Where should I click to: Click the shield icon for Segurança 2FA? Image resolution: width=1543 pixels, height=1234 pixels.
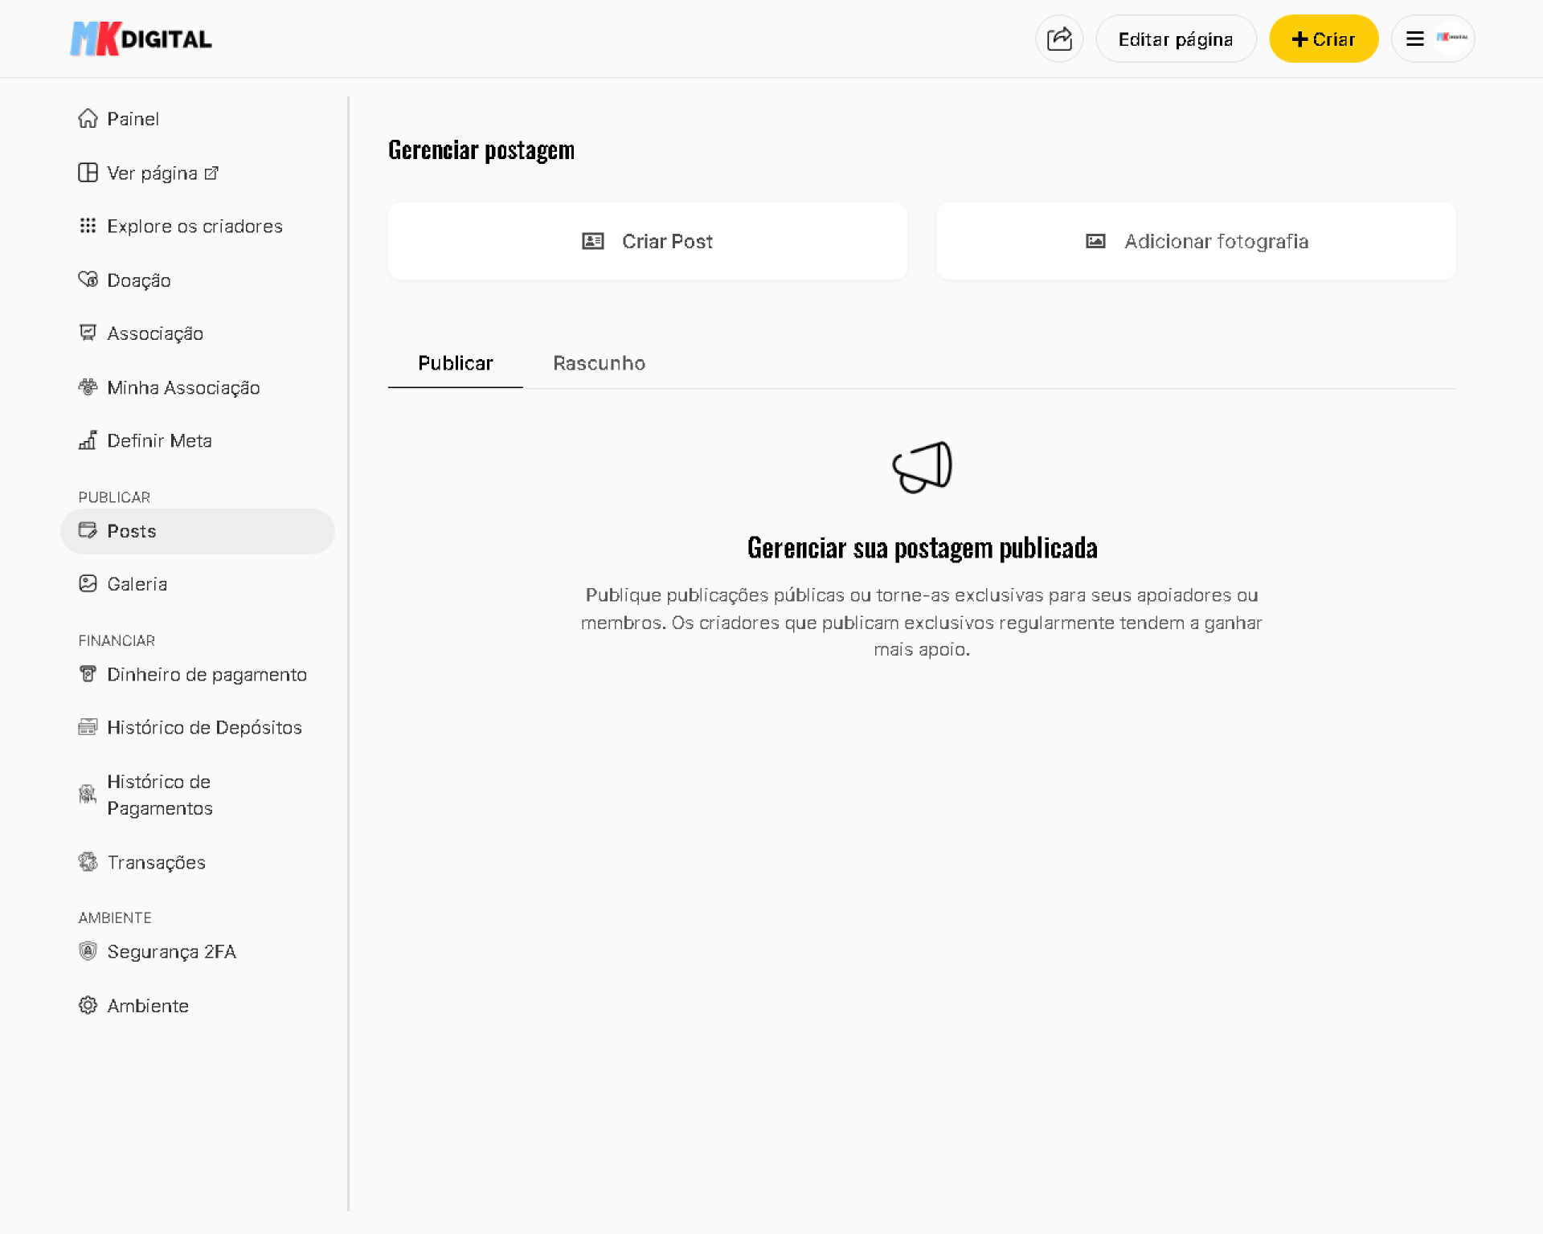(88, 951)
